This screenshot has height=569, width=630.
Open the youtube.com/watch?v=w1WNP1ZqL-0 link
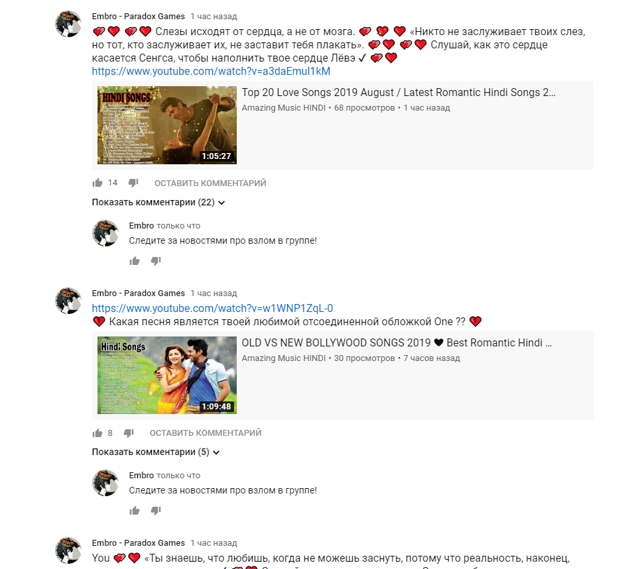[x=212, y=308]
